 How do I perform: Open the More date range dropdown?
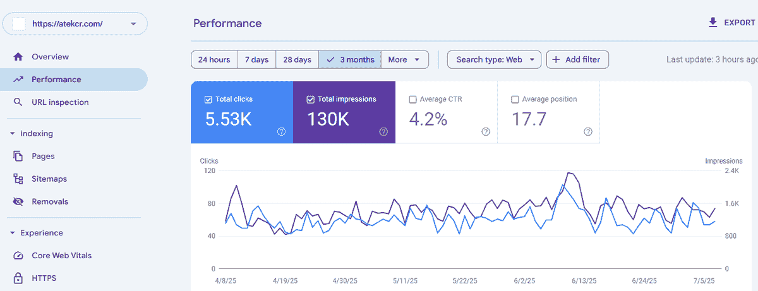click(x=405, y=60)
